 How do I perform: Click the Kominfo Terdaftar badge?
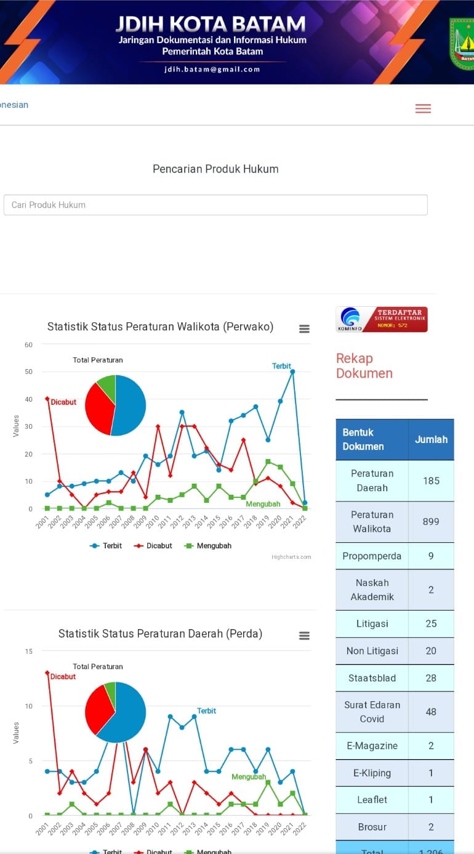(x=382, y=319)
